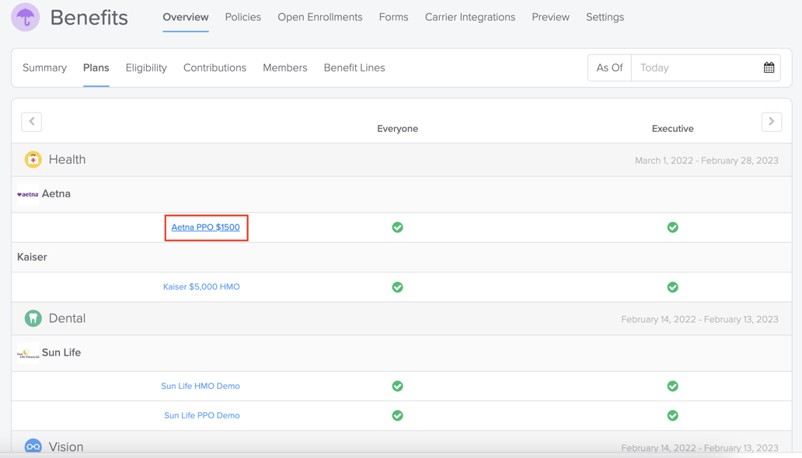802x458 pixels.
Task: Click the Aetna carrier logo
Action: (x=28, y=194)
